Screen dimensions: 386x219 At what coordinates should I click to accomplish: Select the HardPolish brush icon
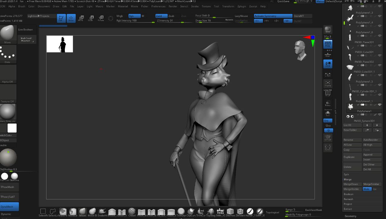pos(250,212)
